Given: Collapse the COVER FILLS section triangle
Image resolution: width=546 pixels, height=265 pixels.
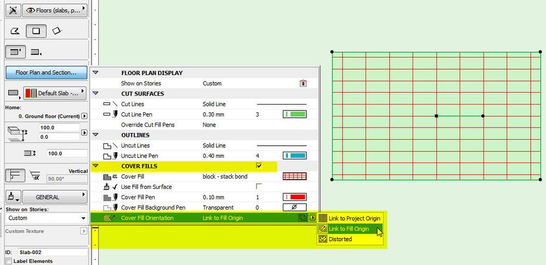Looking at the screenshot, I should [96, 166].
